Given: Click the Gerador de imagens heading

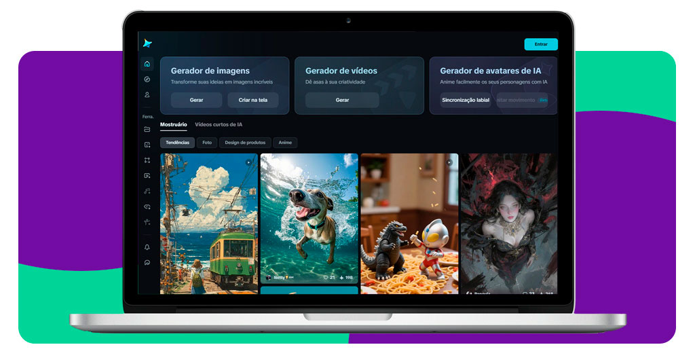Looking at the screenshot, I should tap(210, 71).
